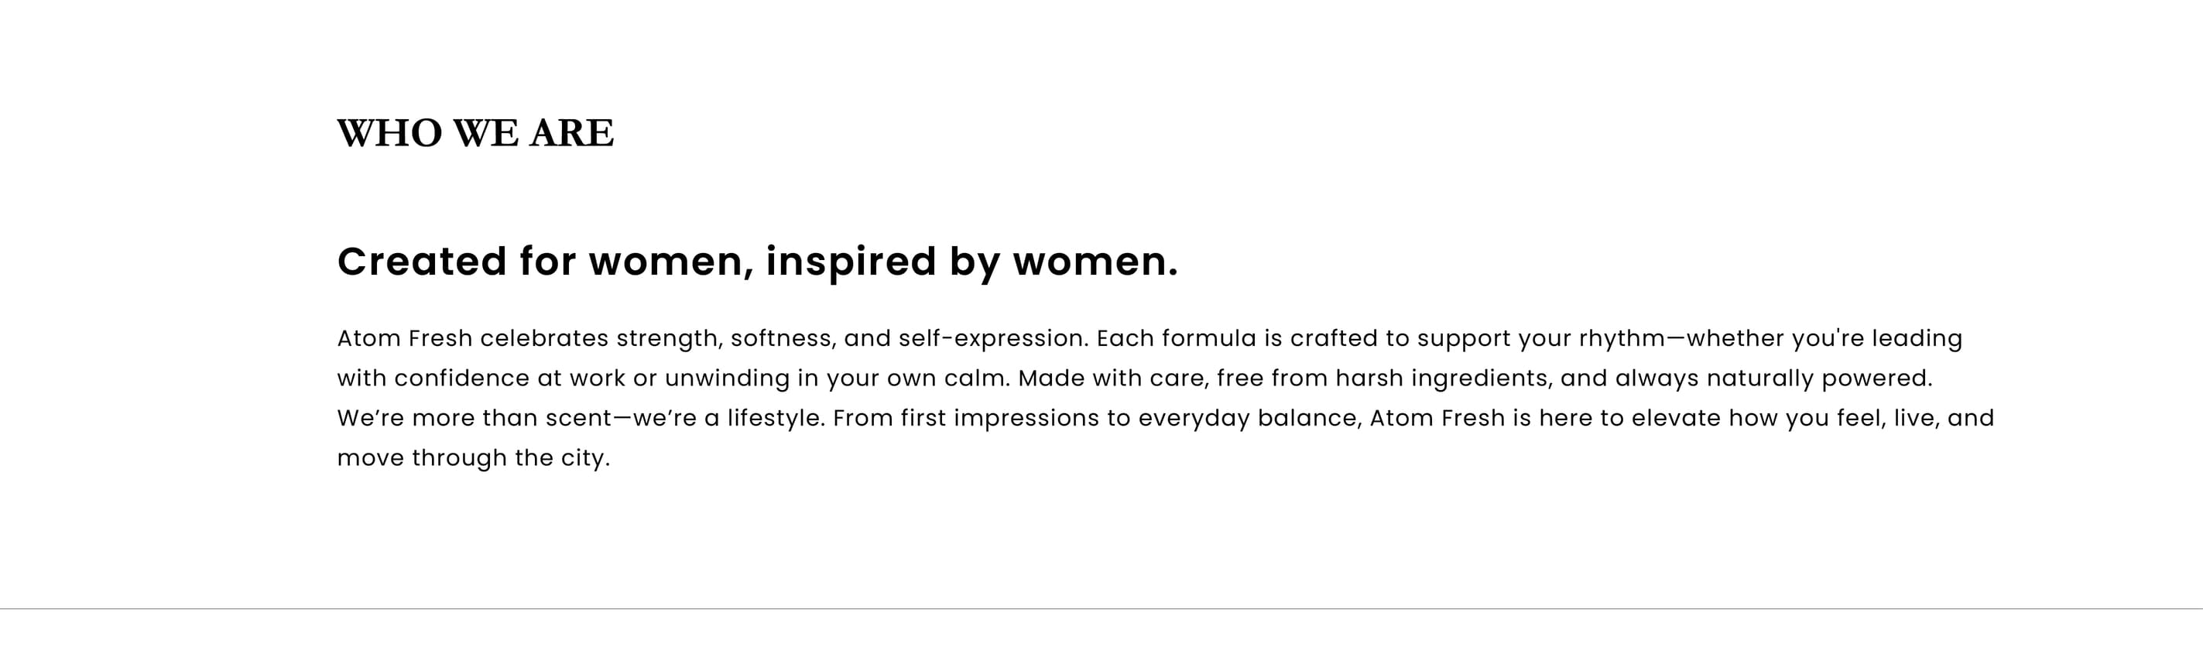Screen dimensions: 2203x647
Task: Click the word inspired in the subheading
Action: 851,262
